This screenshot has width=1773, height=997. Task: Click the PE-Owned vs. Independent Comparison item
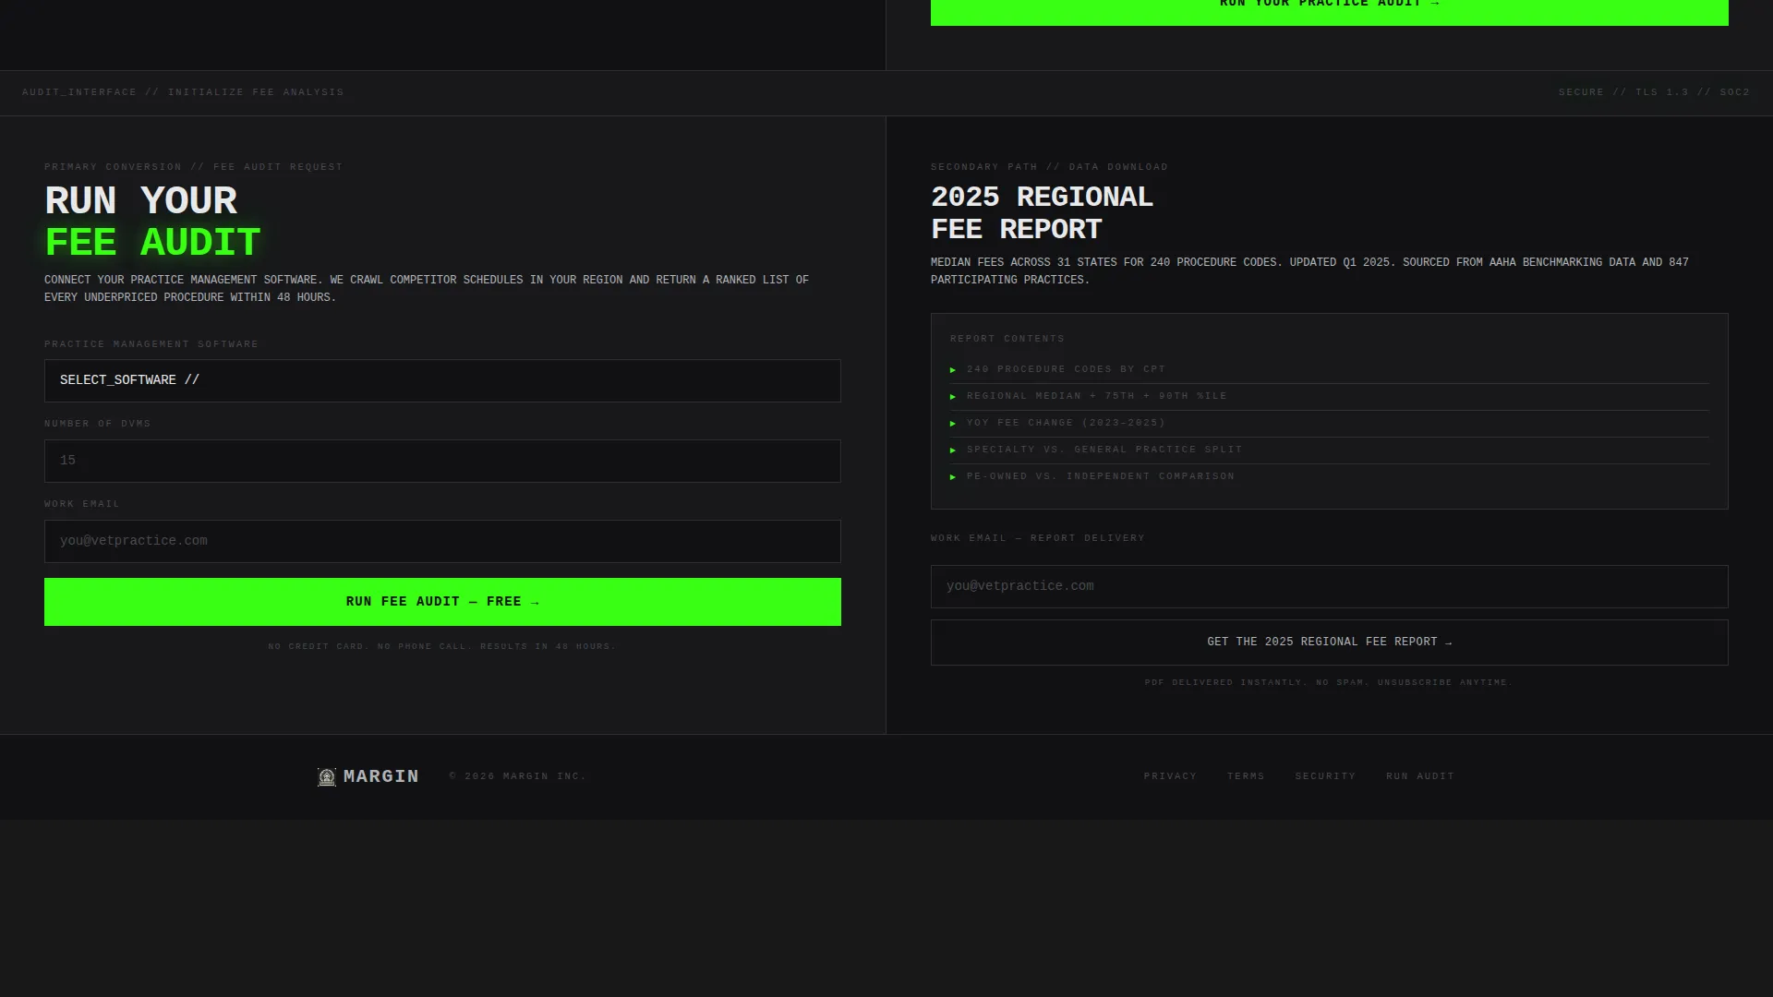point(1100,476)
